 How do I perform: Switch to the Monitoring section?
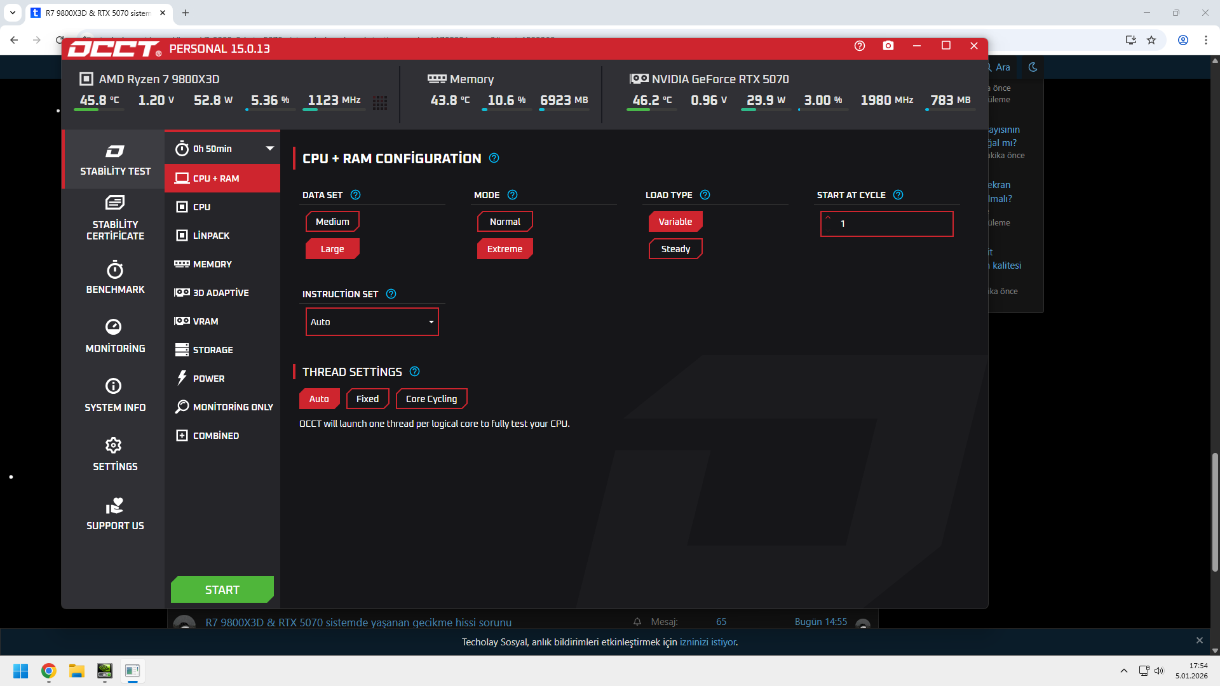(115, 337)
